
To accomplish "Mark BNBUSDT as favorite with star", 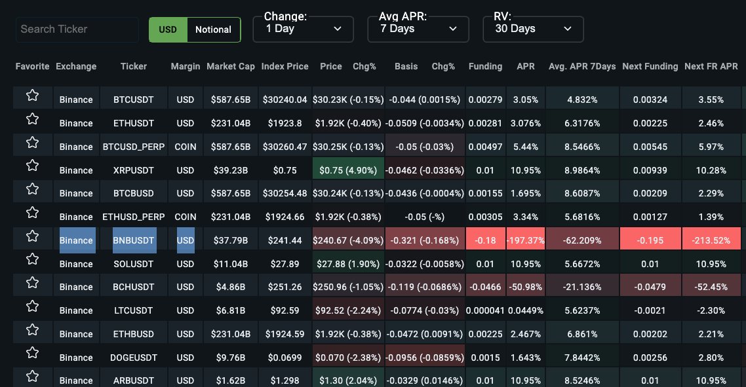I will pyautogui.click(x=32, y=236).
